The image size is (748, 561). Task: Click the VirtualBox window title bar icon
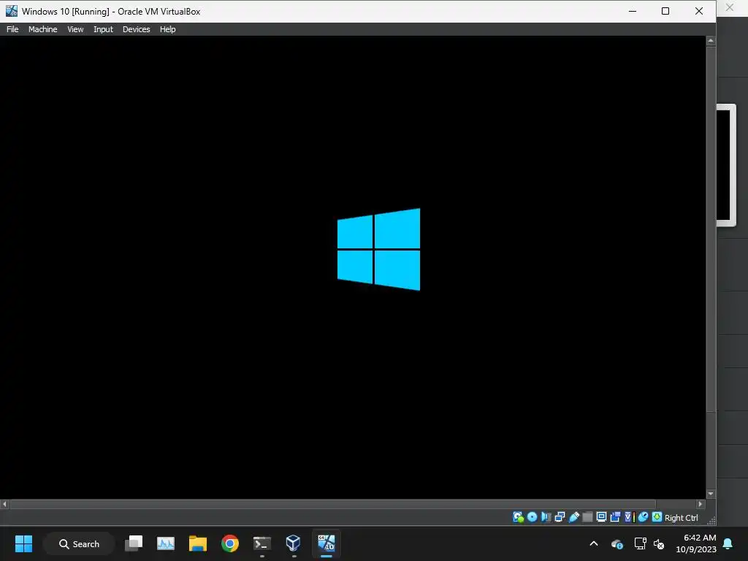12,11
